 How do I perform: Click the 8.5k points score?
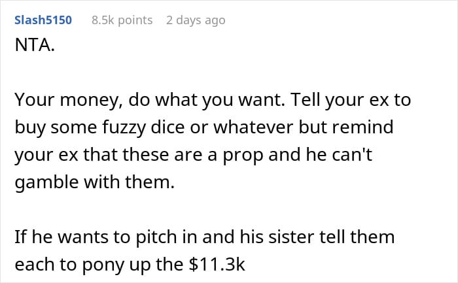122,20
